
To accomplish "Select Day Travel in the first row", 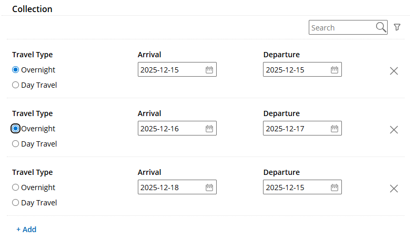I will [x=16, y=85].
